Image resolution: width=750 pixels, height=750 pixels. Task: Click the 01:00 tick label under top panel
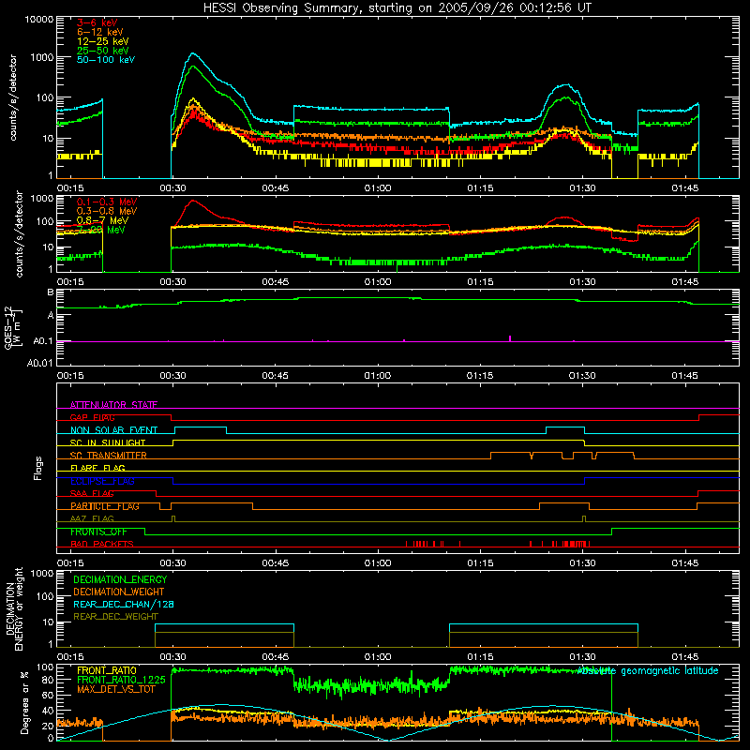point(378,188)
